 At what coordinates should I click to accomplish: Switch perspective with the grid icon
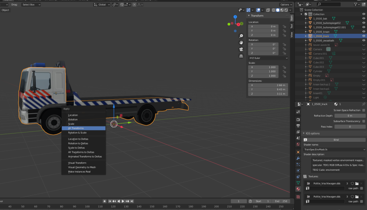coord(241,56)
